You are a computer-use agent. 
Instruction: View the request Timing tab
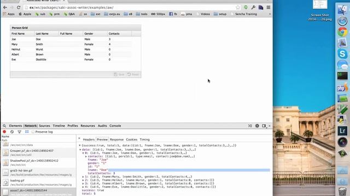point(144,139)
